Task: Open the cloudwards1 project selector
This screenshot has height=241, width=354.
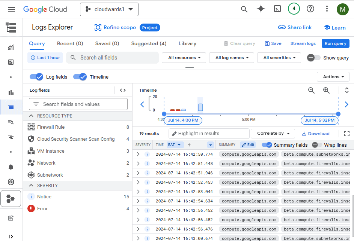Action: 109,9
